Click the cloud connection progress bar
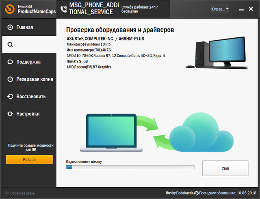Image resolution: width=260 pixels, height=199 pixels. [x=130, y=167]
